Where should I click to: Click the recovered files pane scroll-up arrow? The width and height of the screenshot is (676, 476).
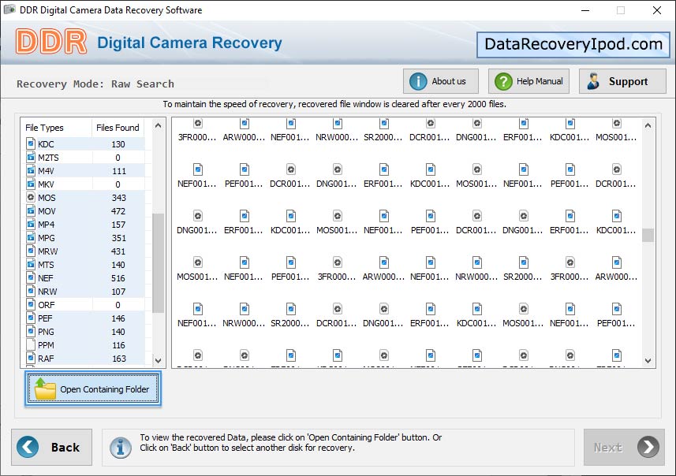[x=648, y=126]
